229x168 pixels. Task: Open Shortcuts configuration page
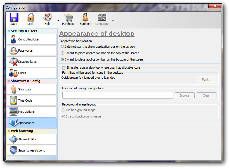click(x=32, y=89)
